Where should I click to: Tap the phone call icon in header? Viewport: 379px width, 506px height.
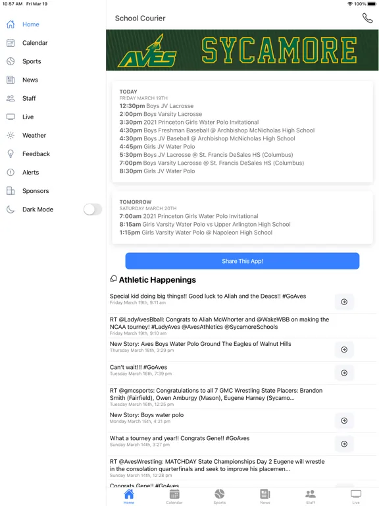click(367, 18)
